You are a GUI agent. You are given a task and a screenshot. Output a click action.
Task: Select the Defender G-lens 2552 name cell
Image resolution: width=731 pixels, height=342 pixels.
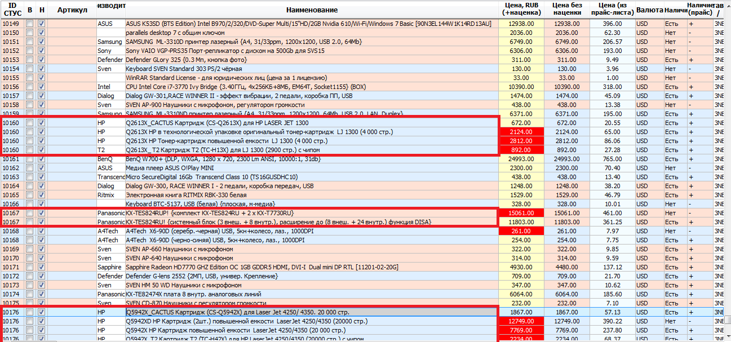(x=312, y=276)
